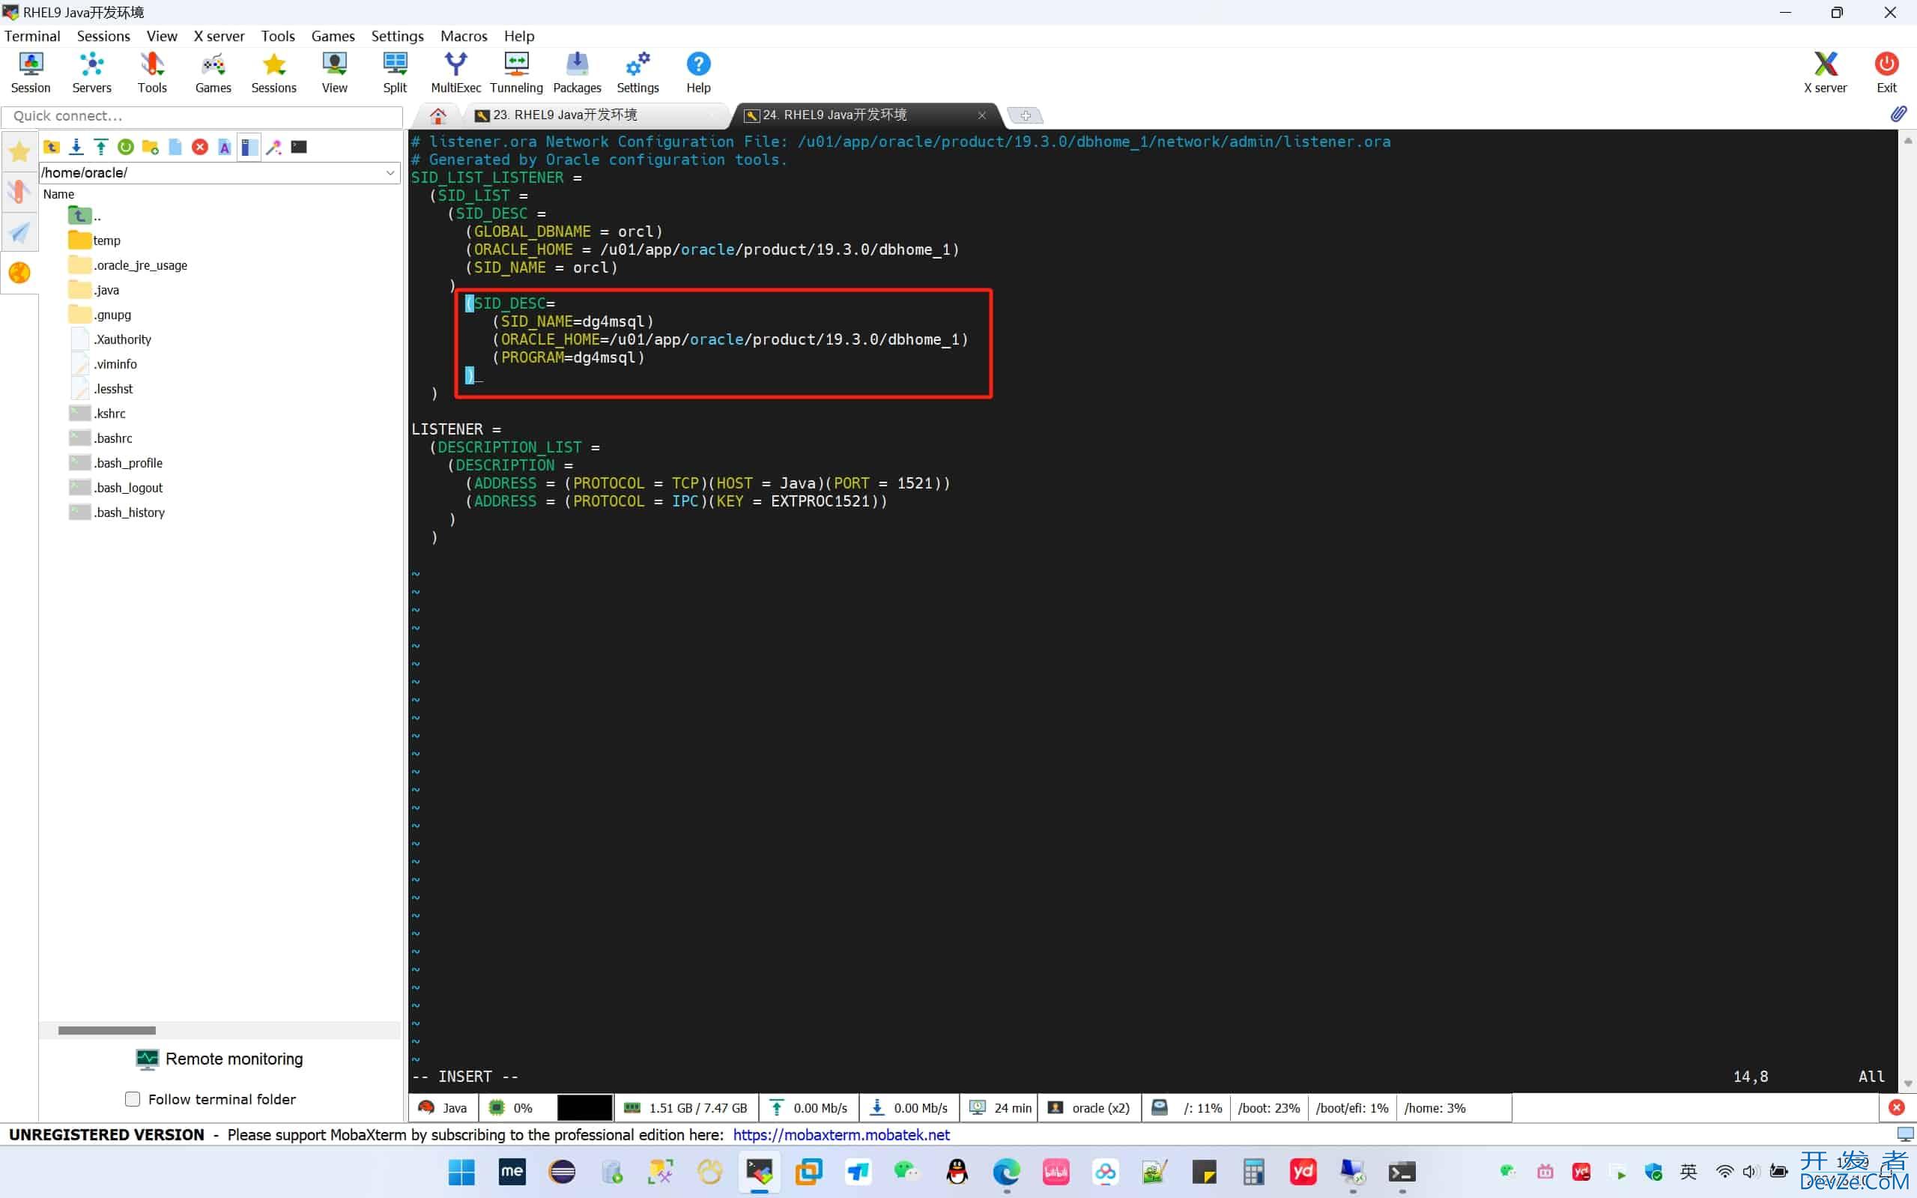Open the Session toolbar button

[x=30, y=72]
